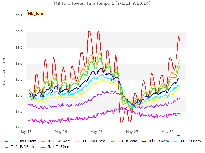Select the Tul1_Ts-8cm legend entry
Viewport: 205px width, 153px height.
coord(187,141)
